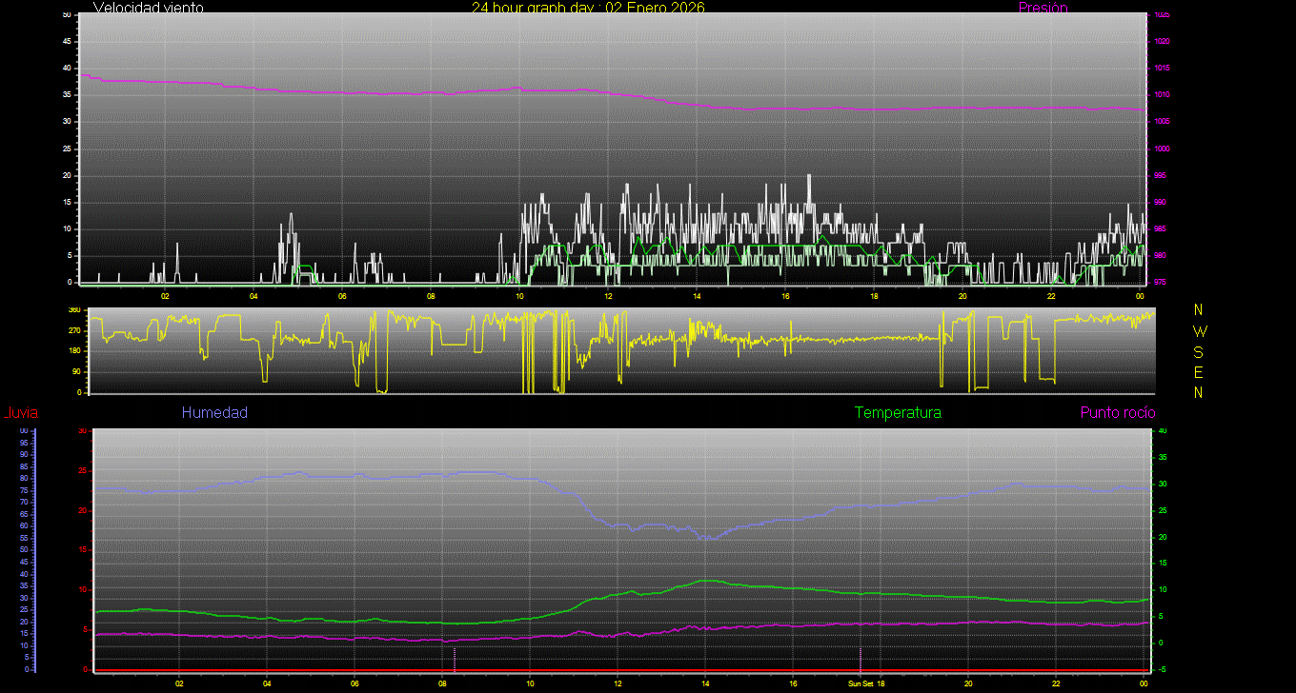Image resolution: width=1296 pixels, height=693 pixels.
Task: Click the 'Velocidad viento' chart label
Action: point(148,8)
